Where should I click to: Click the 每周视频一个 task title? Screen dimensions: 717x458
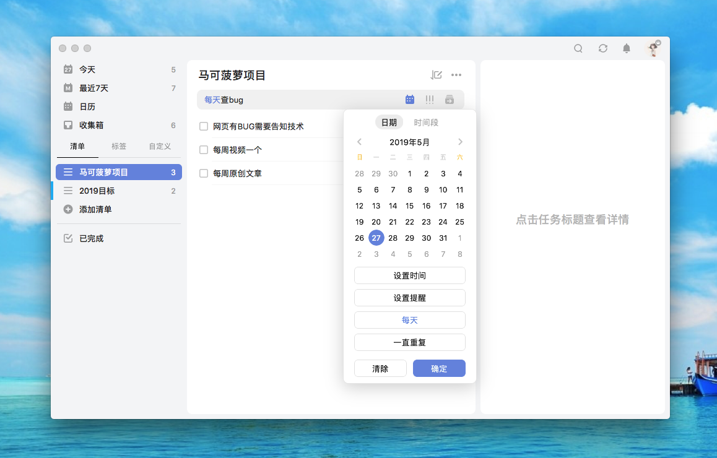click(x=237, y=150)
